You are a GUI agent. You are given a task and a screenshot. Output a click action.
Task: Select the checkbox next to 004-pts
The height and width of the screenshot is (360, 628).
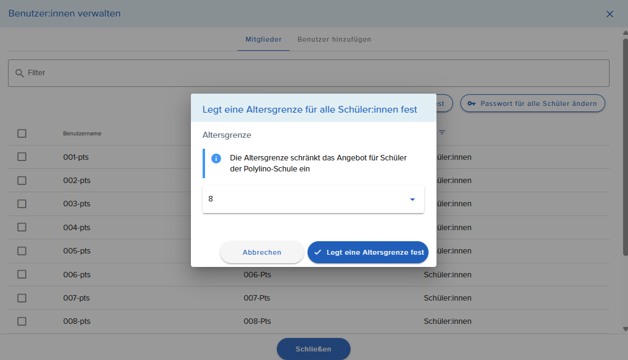coord(22,227)
